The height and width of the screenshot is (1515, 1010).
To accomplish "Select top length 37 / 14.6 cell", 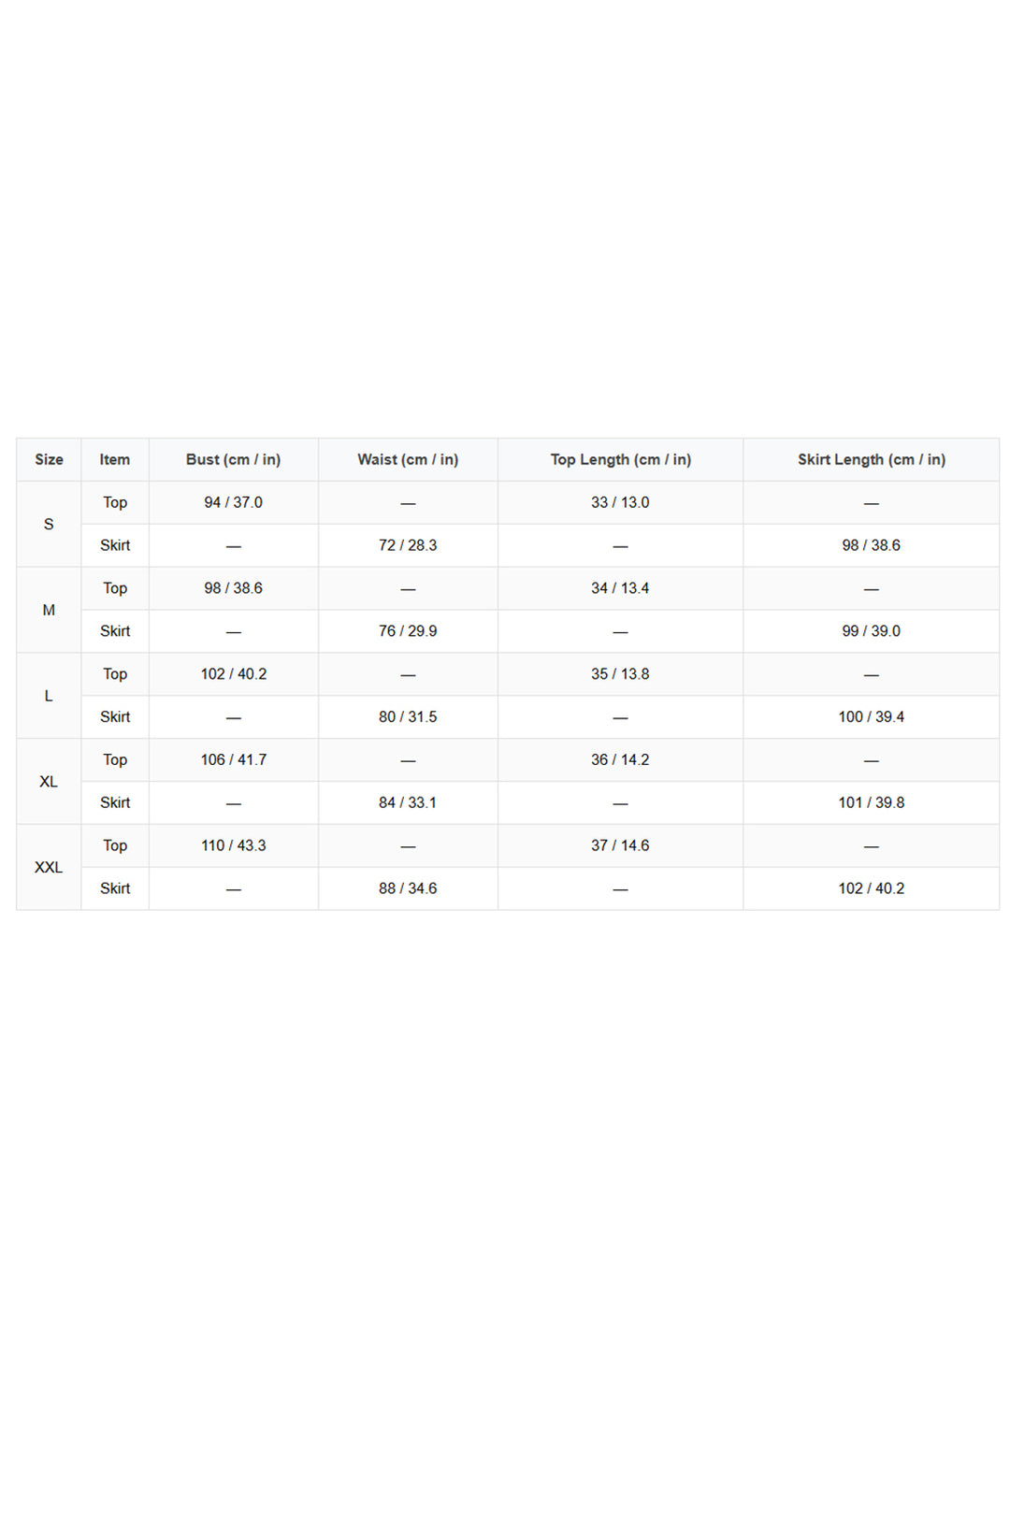I will click(x=620, y=845).
